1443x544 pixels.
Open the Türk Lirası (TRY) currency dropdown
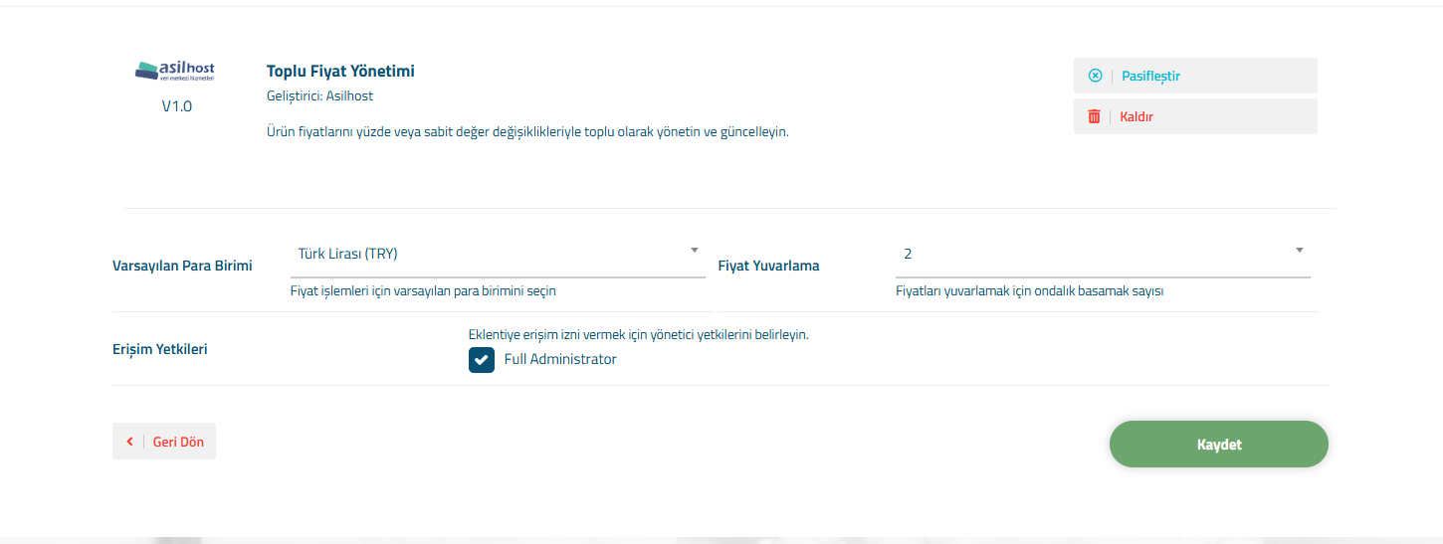pyautogui.click(x=498, y=255)
